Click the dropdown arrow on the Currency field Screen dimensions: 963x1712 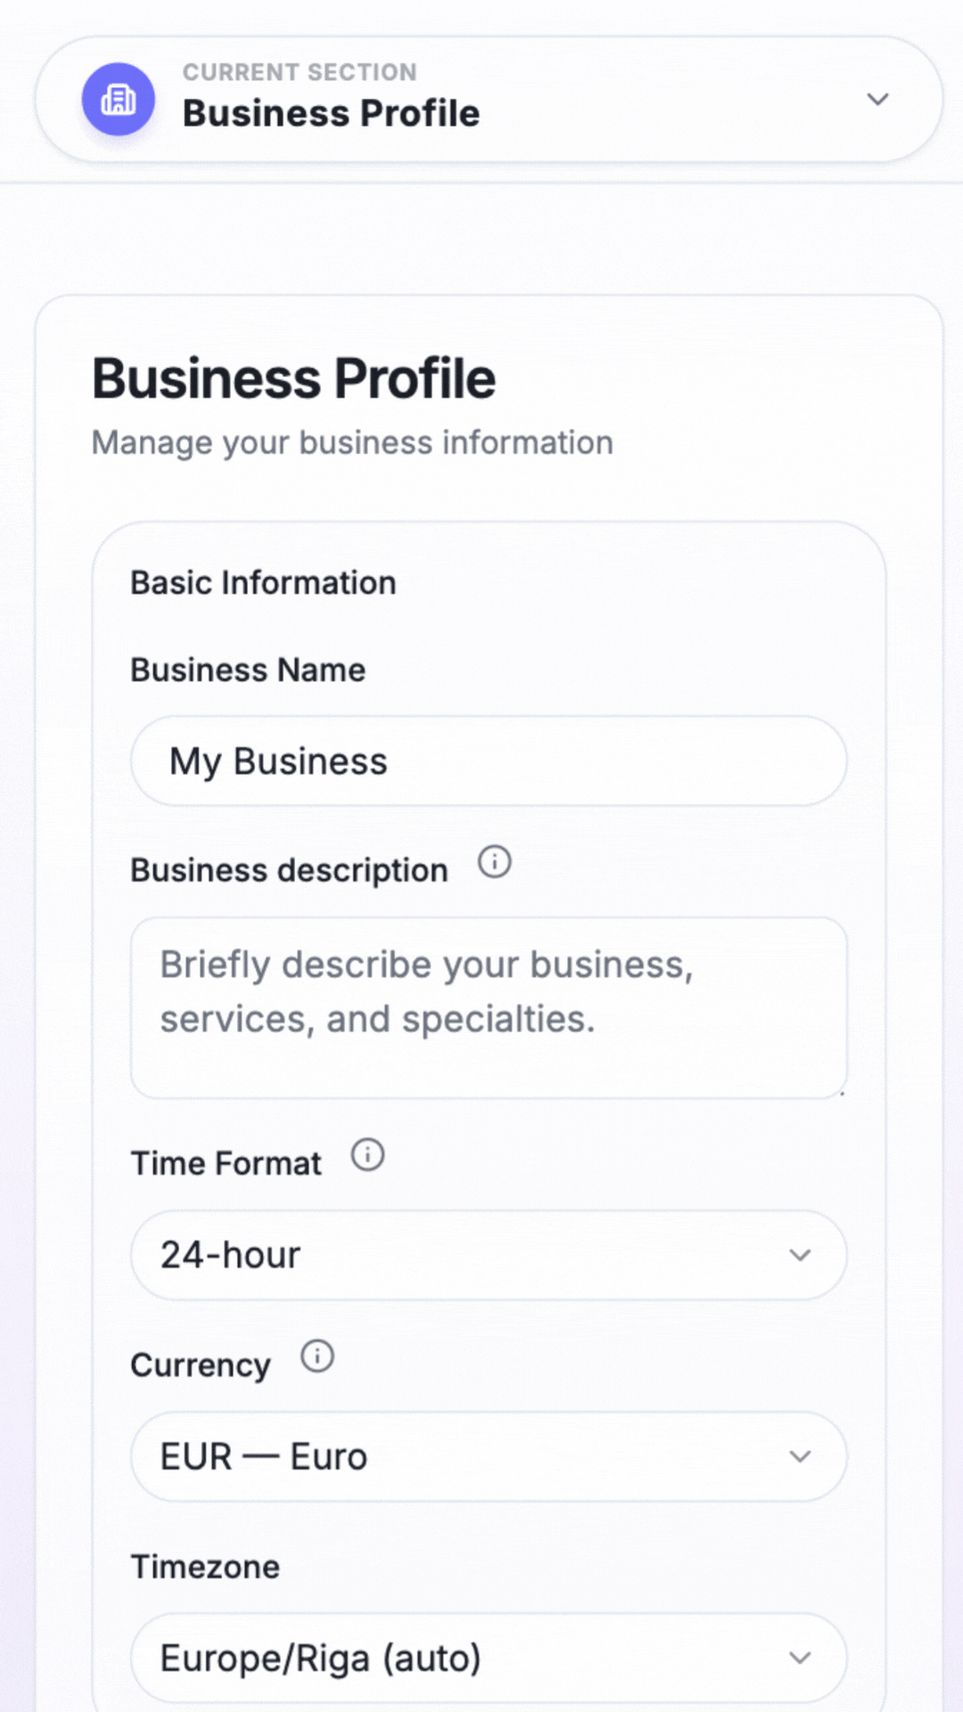(x=801, y=1455)
